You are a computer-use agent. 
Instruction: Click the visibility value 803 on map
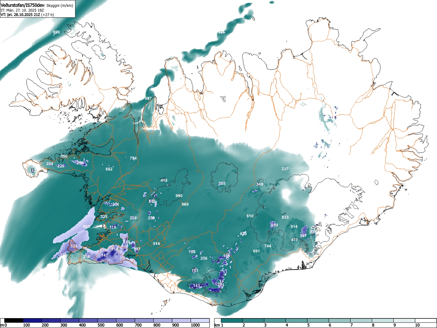tap(86, 227)
